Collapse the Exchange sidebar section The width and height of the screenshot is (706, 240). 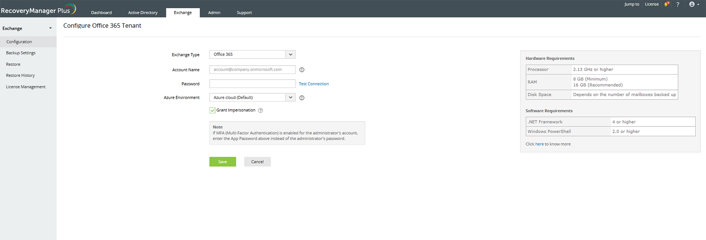[x=50, y=28]
